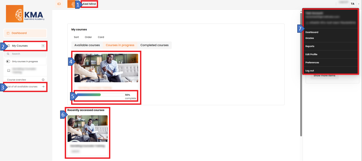
Task: Click the KMA Keel Mind Academy logo
Action: tap(26, 14)
